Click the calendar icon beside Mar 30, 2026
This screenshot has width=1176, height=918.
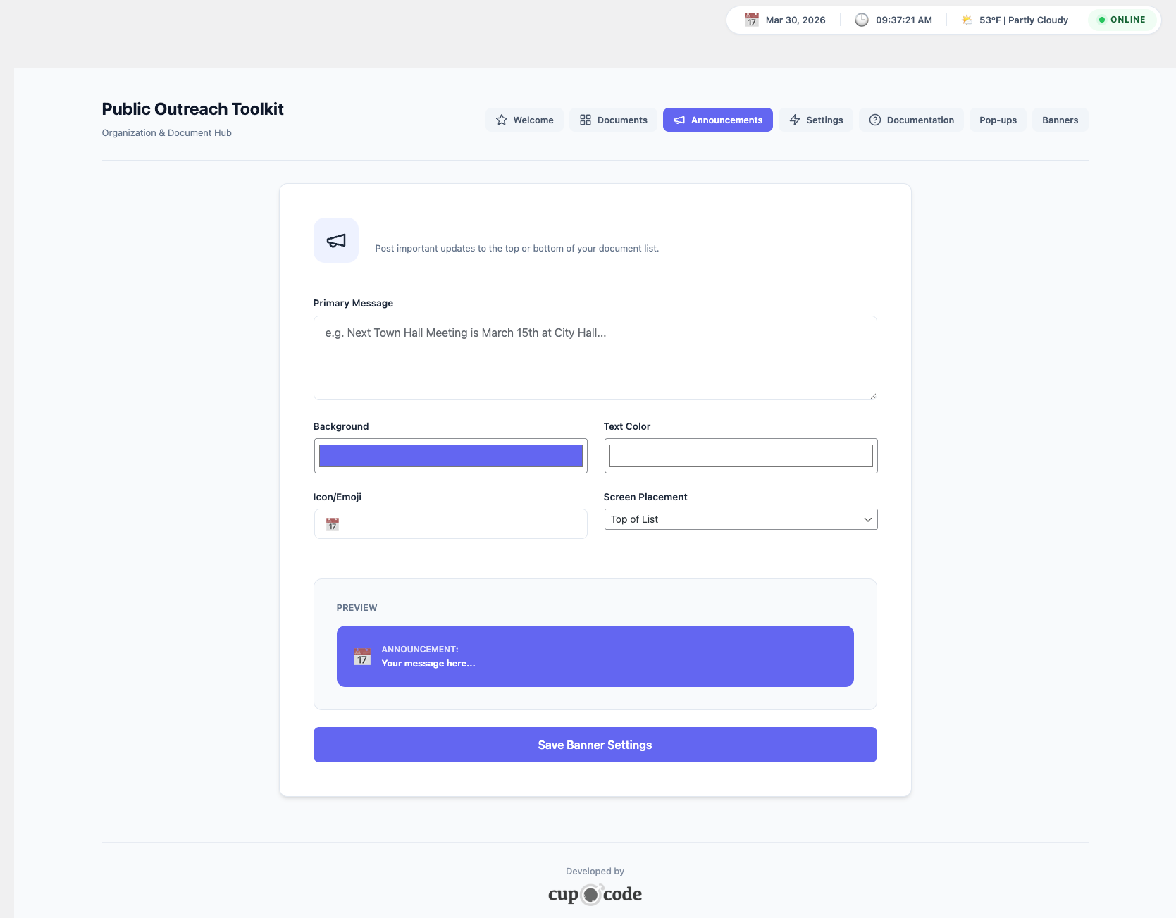pos(752,20)
